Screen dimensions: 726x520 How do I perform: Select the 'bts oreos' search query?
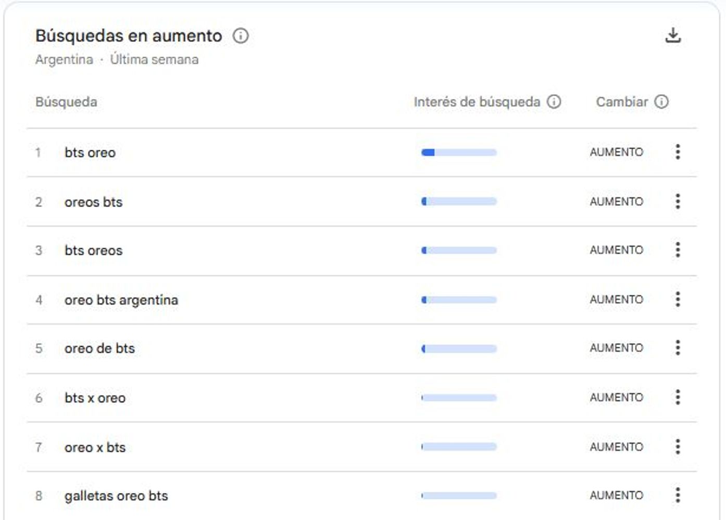pyautogui.click(x=94, y=251)
